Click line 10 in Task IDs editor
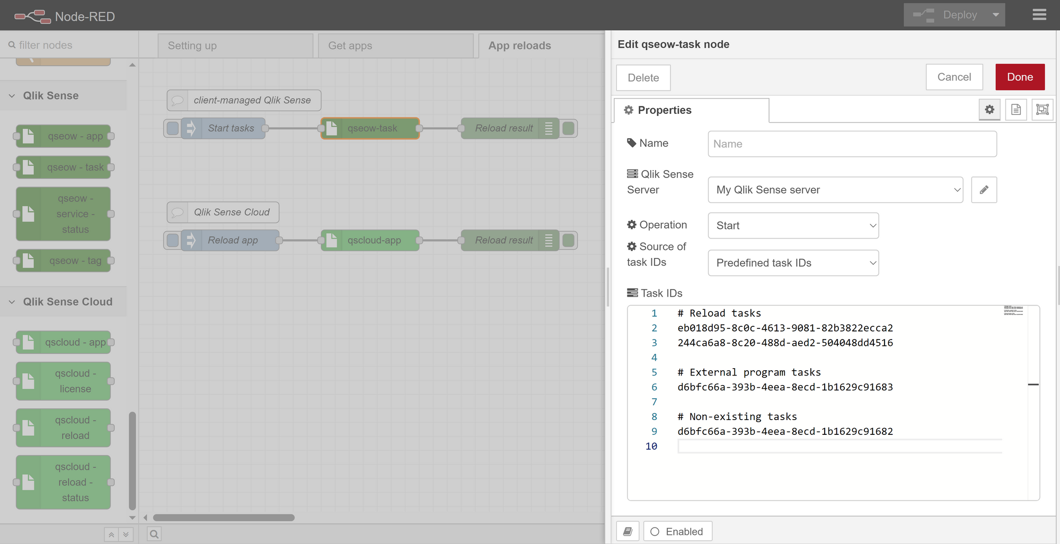The image size is (1060, 544). (x=840, y=447)
